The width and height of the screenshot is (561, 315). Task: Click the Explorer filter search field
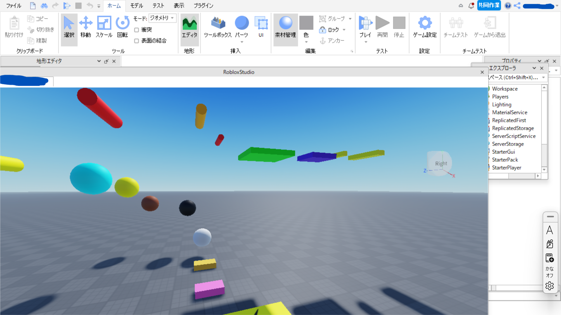[x=513, y=78]
